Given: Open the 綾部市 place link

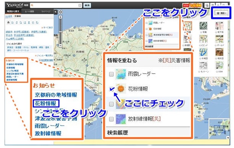Looking at the screenshot, I should coord(9,32).
